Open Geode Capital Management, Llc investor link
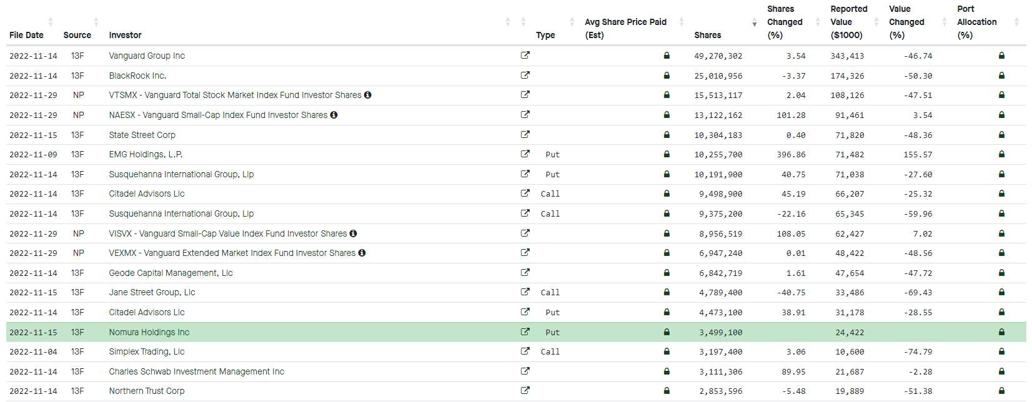Image resolution: width=1032 pixels, height=402 pixels. click(x=171, y=273)
